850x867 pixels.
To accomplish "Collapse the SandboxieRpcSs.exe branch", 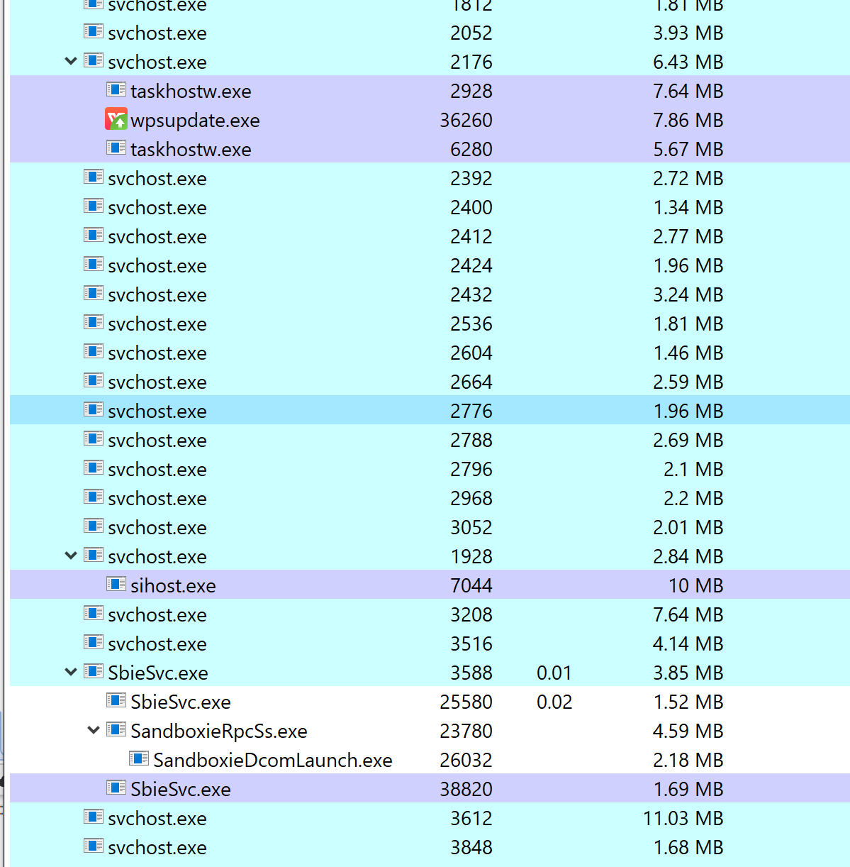I will coord(93,729).
